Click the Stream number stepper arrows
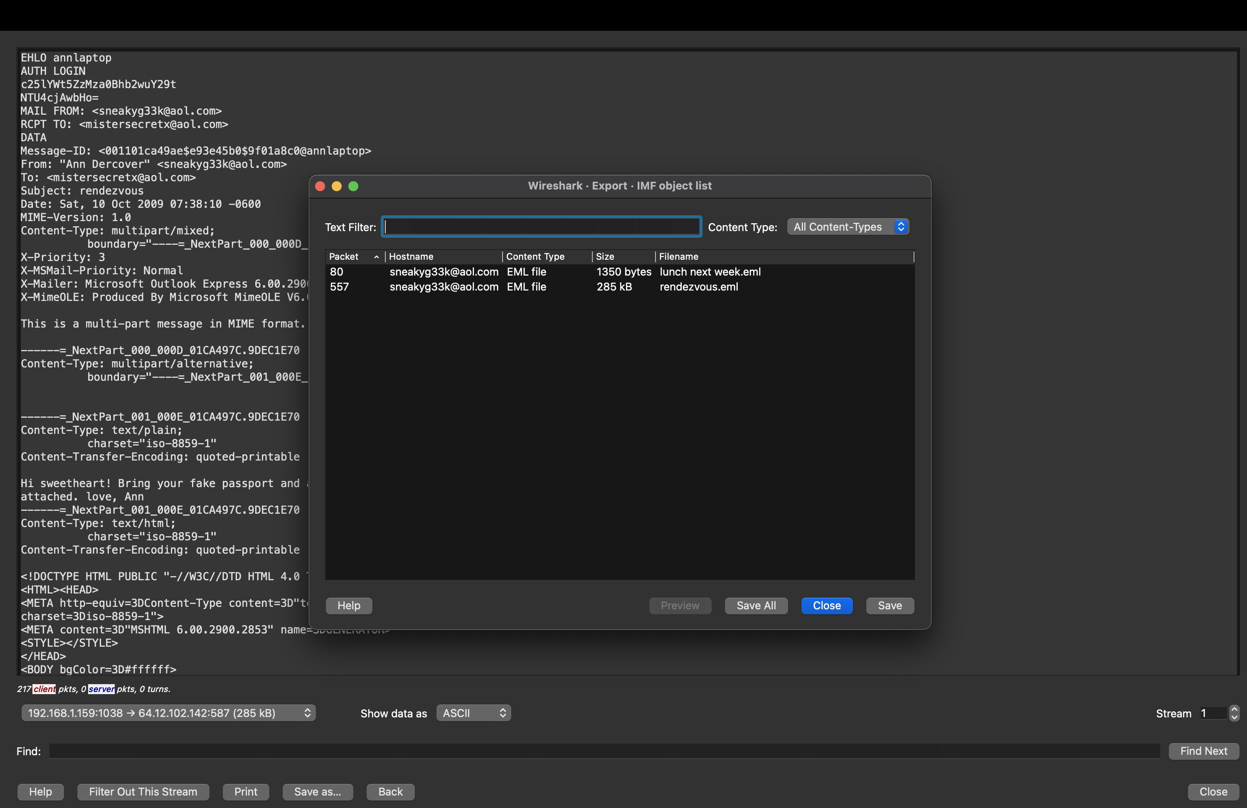 (x=1234, y=713)
